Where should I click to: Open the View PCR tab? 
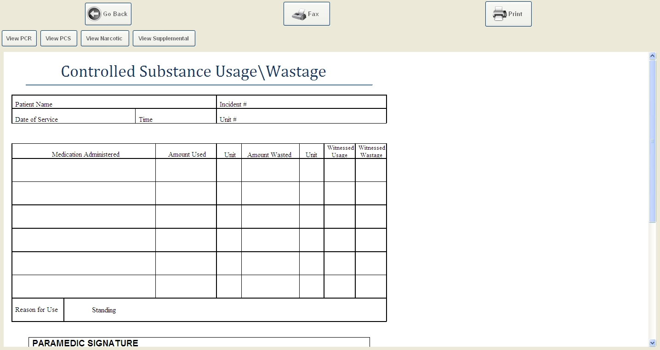(19, 38)
